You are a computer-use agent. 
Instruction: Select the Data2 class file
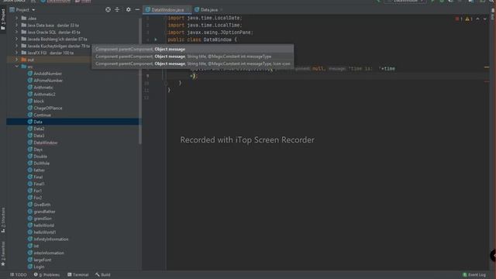point(36,129)
